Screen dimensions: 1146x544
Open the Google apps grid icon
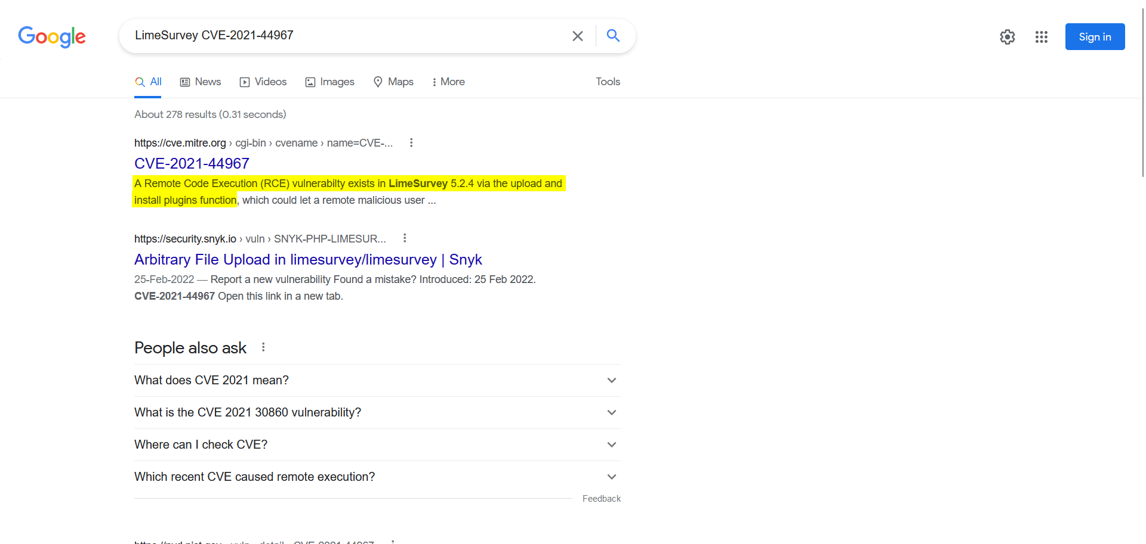click(x=1041, y=37)
